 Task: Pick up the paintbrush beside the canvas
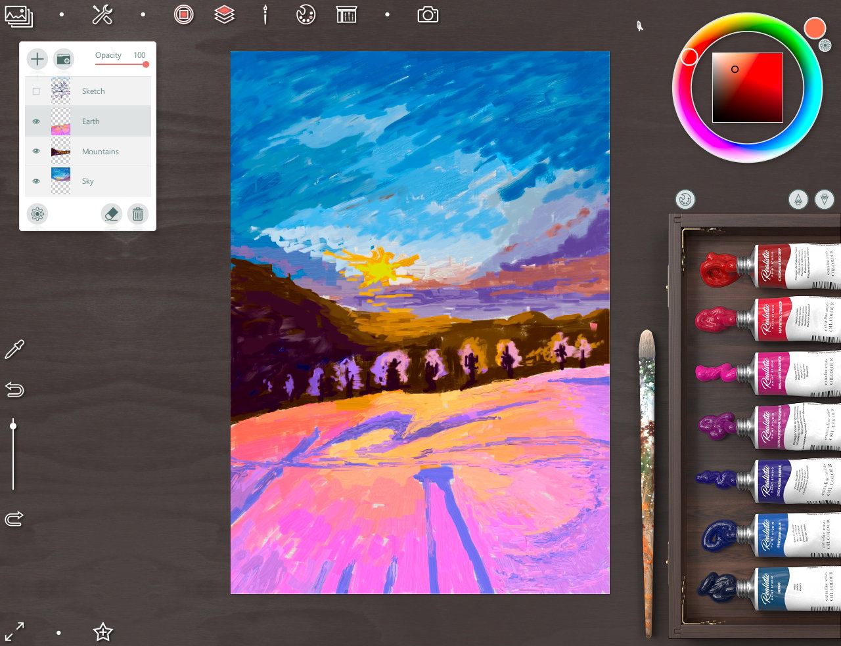[647, 483]
